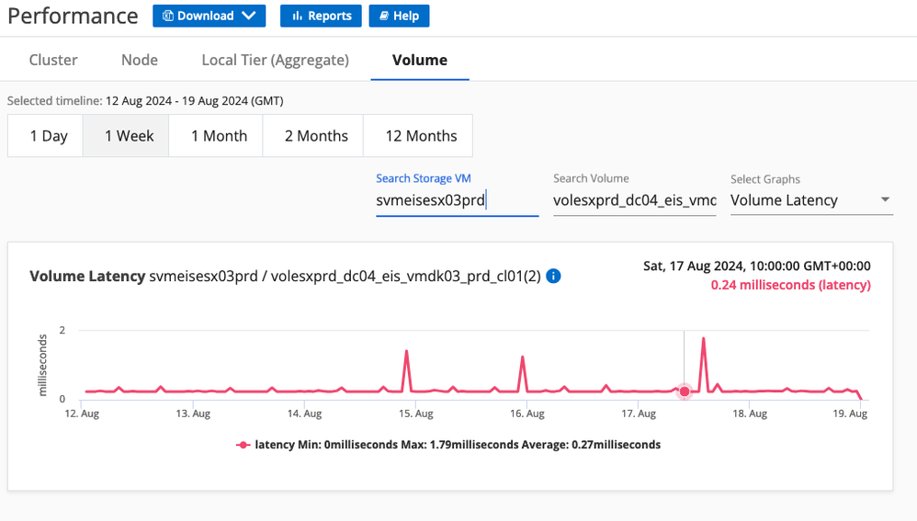Set the timeline to 2 Months
This screenshot has width=917, height=521.
tap(316, 136)
